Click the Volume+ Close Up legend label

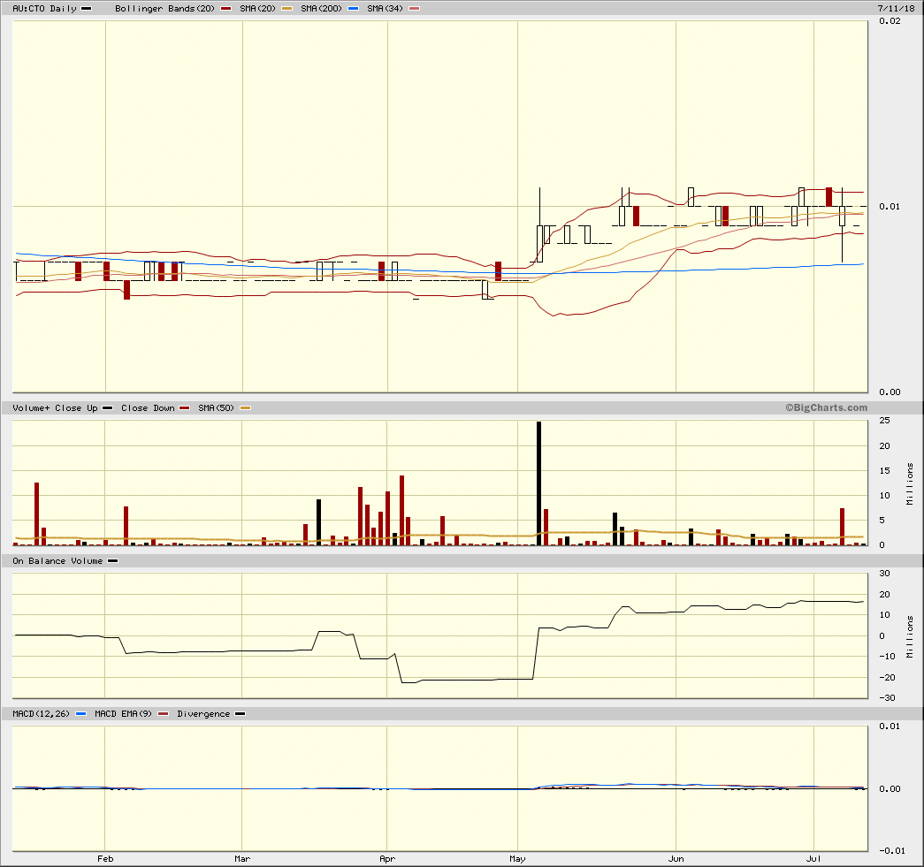point(55,407)
